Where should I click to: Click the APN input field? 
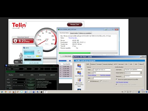point(19,79)
